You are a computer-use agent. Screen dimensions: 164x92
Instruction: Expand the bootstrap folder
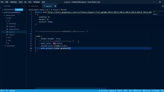point(12,24)
